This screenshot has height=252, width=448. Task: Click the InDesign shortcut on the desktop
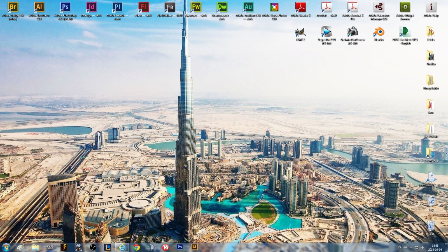91,10
